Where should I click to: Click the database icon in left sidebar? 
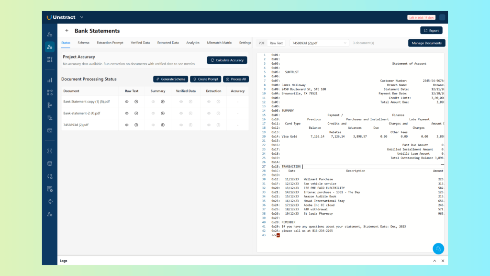pos(50,163)
